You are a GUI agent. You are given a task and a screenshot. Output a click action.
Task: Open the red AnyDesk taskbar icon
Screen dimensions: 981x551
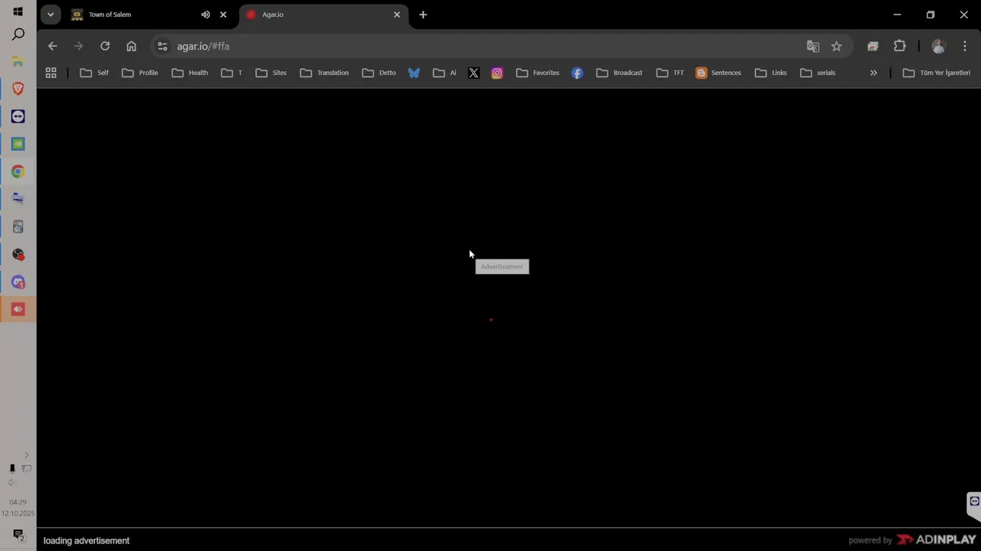click(x=18, y=309)
